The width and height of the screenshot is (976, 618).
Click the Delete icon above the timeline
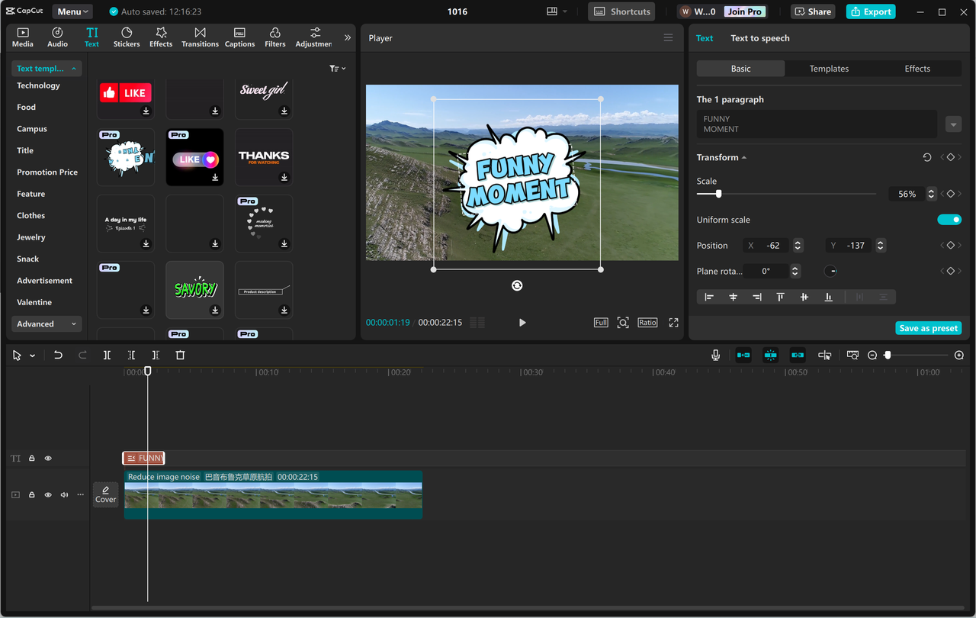click(x=180, y=355)
